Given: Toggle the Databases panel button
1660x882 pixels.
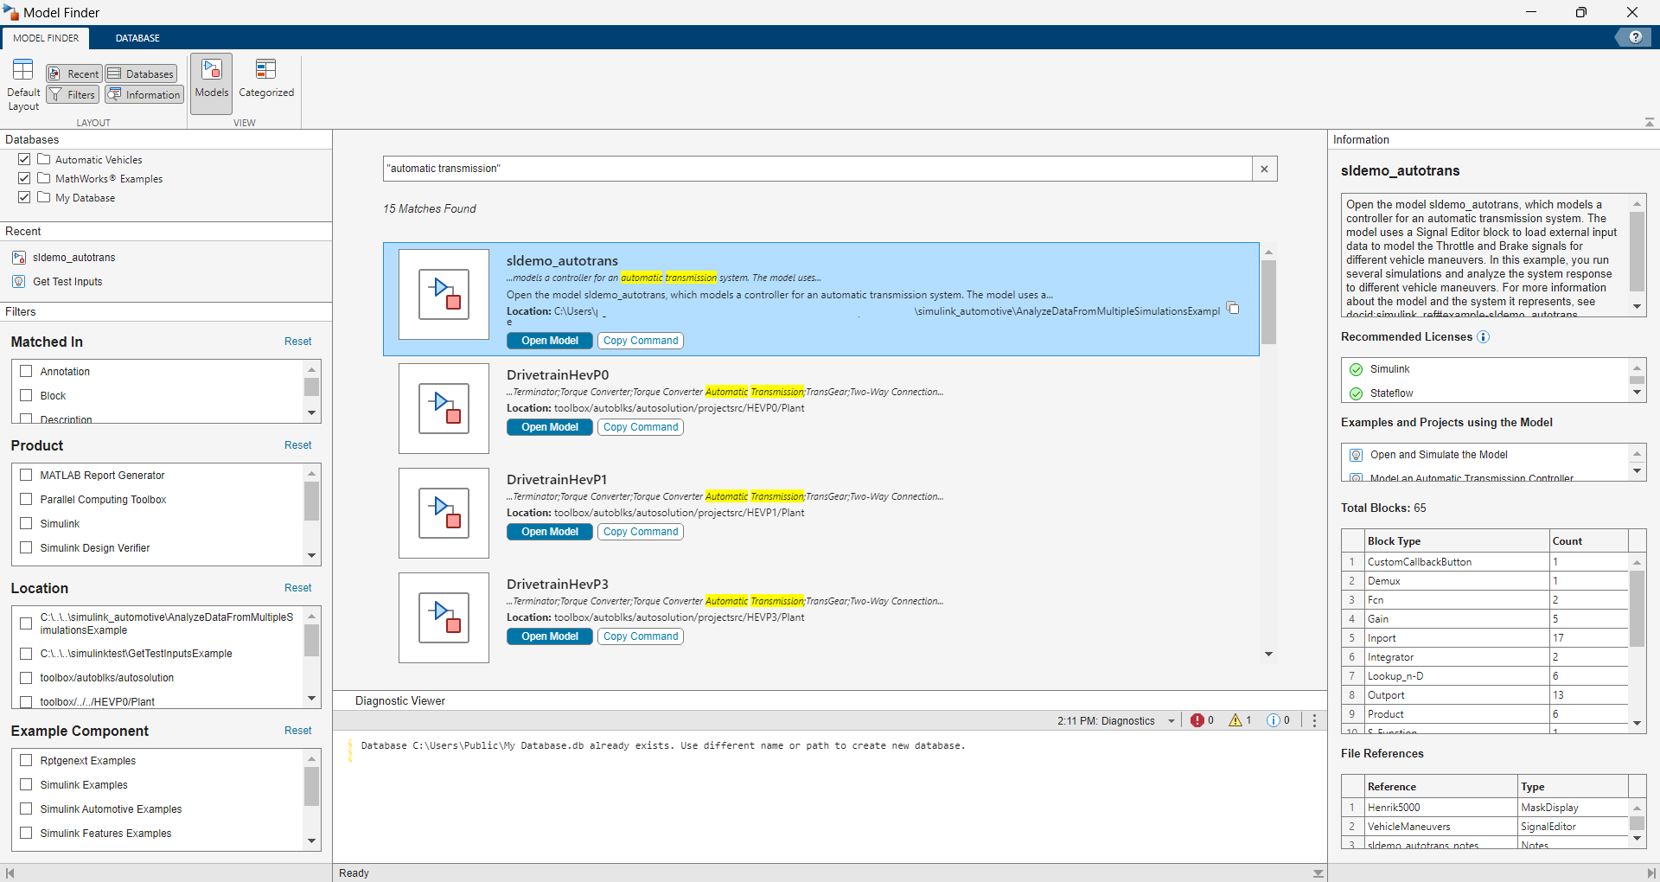Looking at the screenshot, I should (x=141, y=73).
